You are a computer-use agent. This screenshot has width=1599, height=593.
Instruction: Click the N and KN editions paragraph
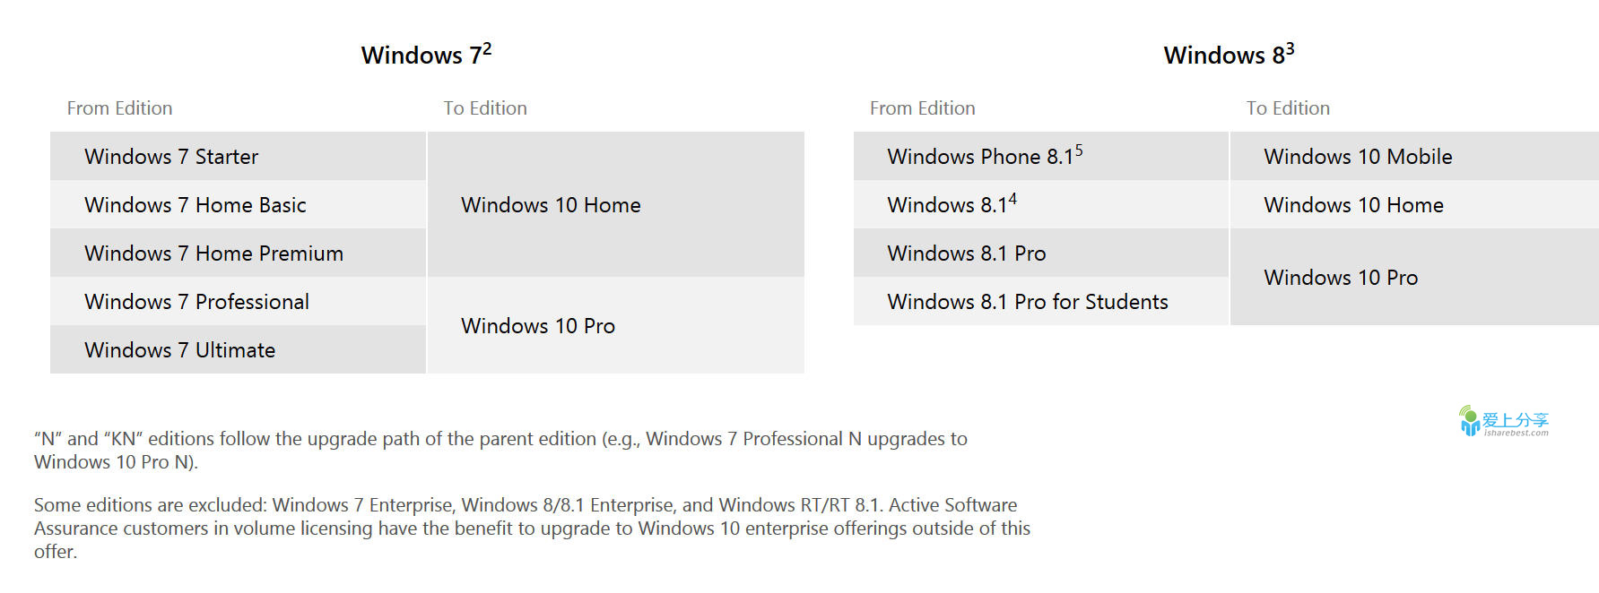pyautogui.click(x=500, y=451)
